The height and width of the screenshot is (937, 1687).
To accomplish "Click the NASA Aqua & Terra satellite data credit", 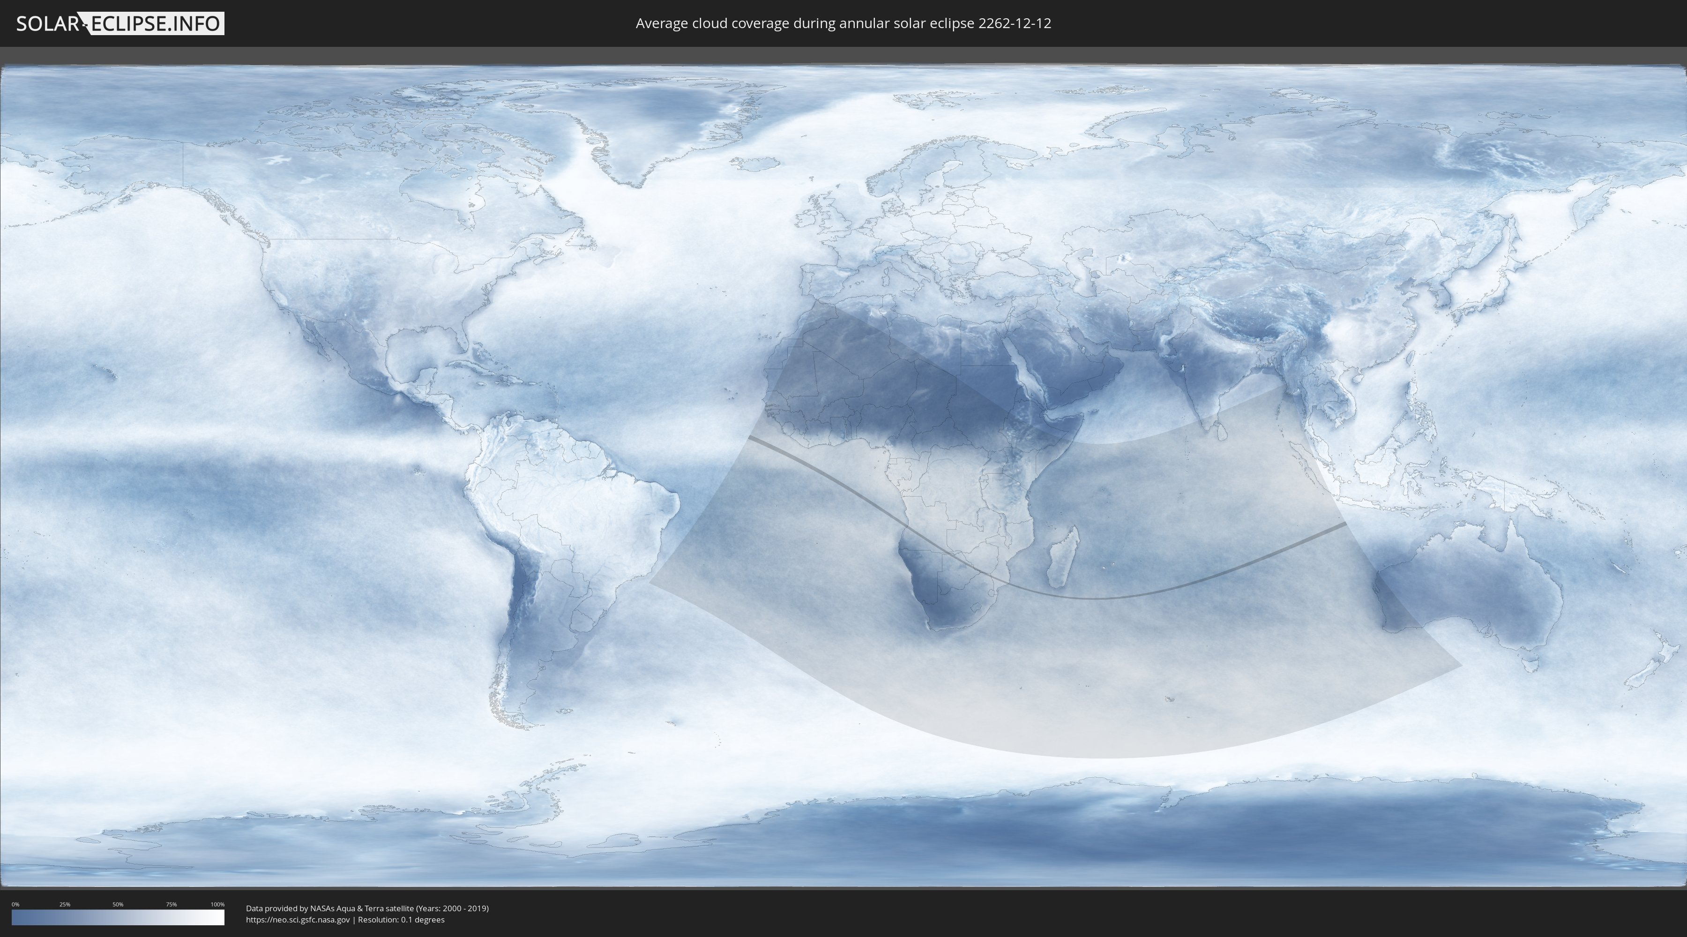I will pyautogui.click(x=367, y=908).
